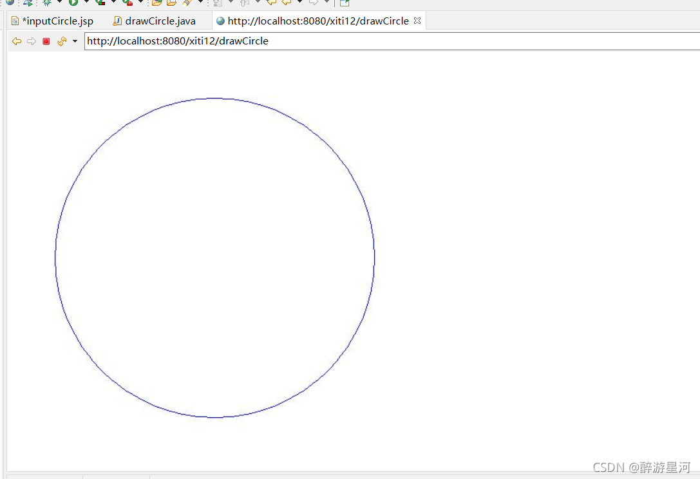Open the dropdown beside the browser refresh control
The width and height of the screenshot is (700, 479).
(x=75, y=41)
